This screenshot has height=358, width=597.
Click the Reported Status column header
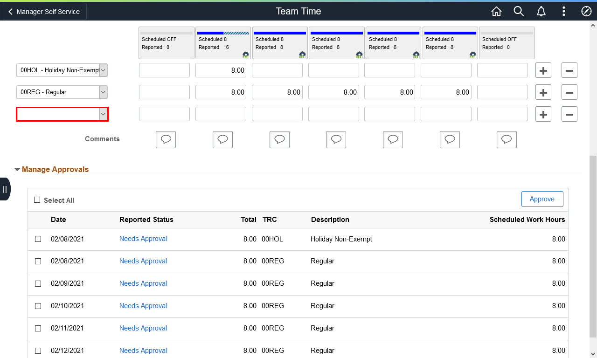(146, 220)
